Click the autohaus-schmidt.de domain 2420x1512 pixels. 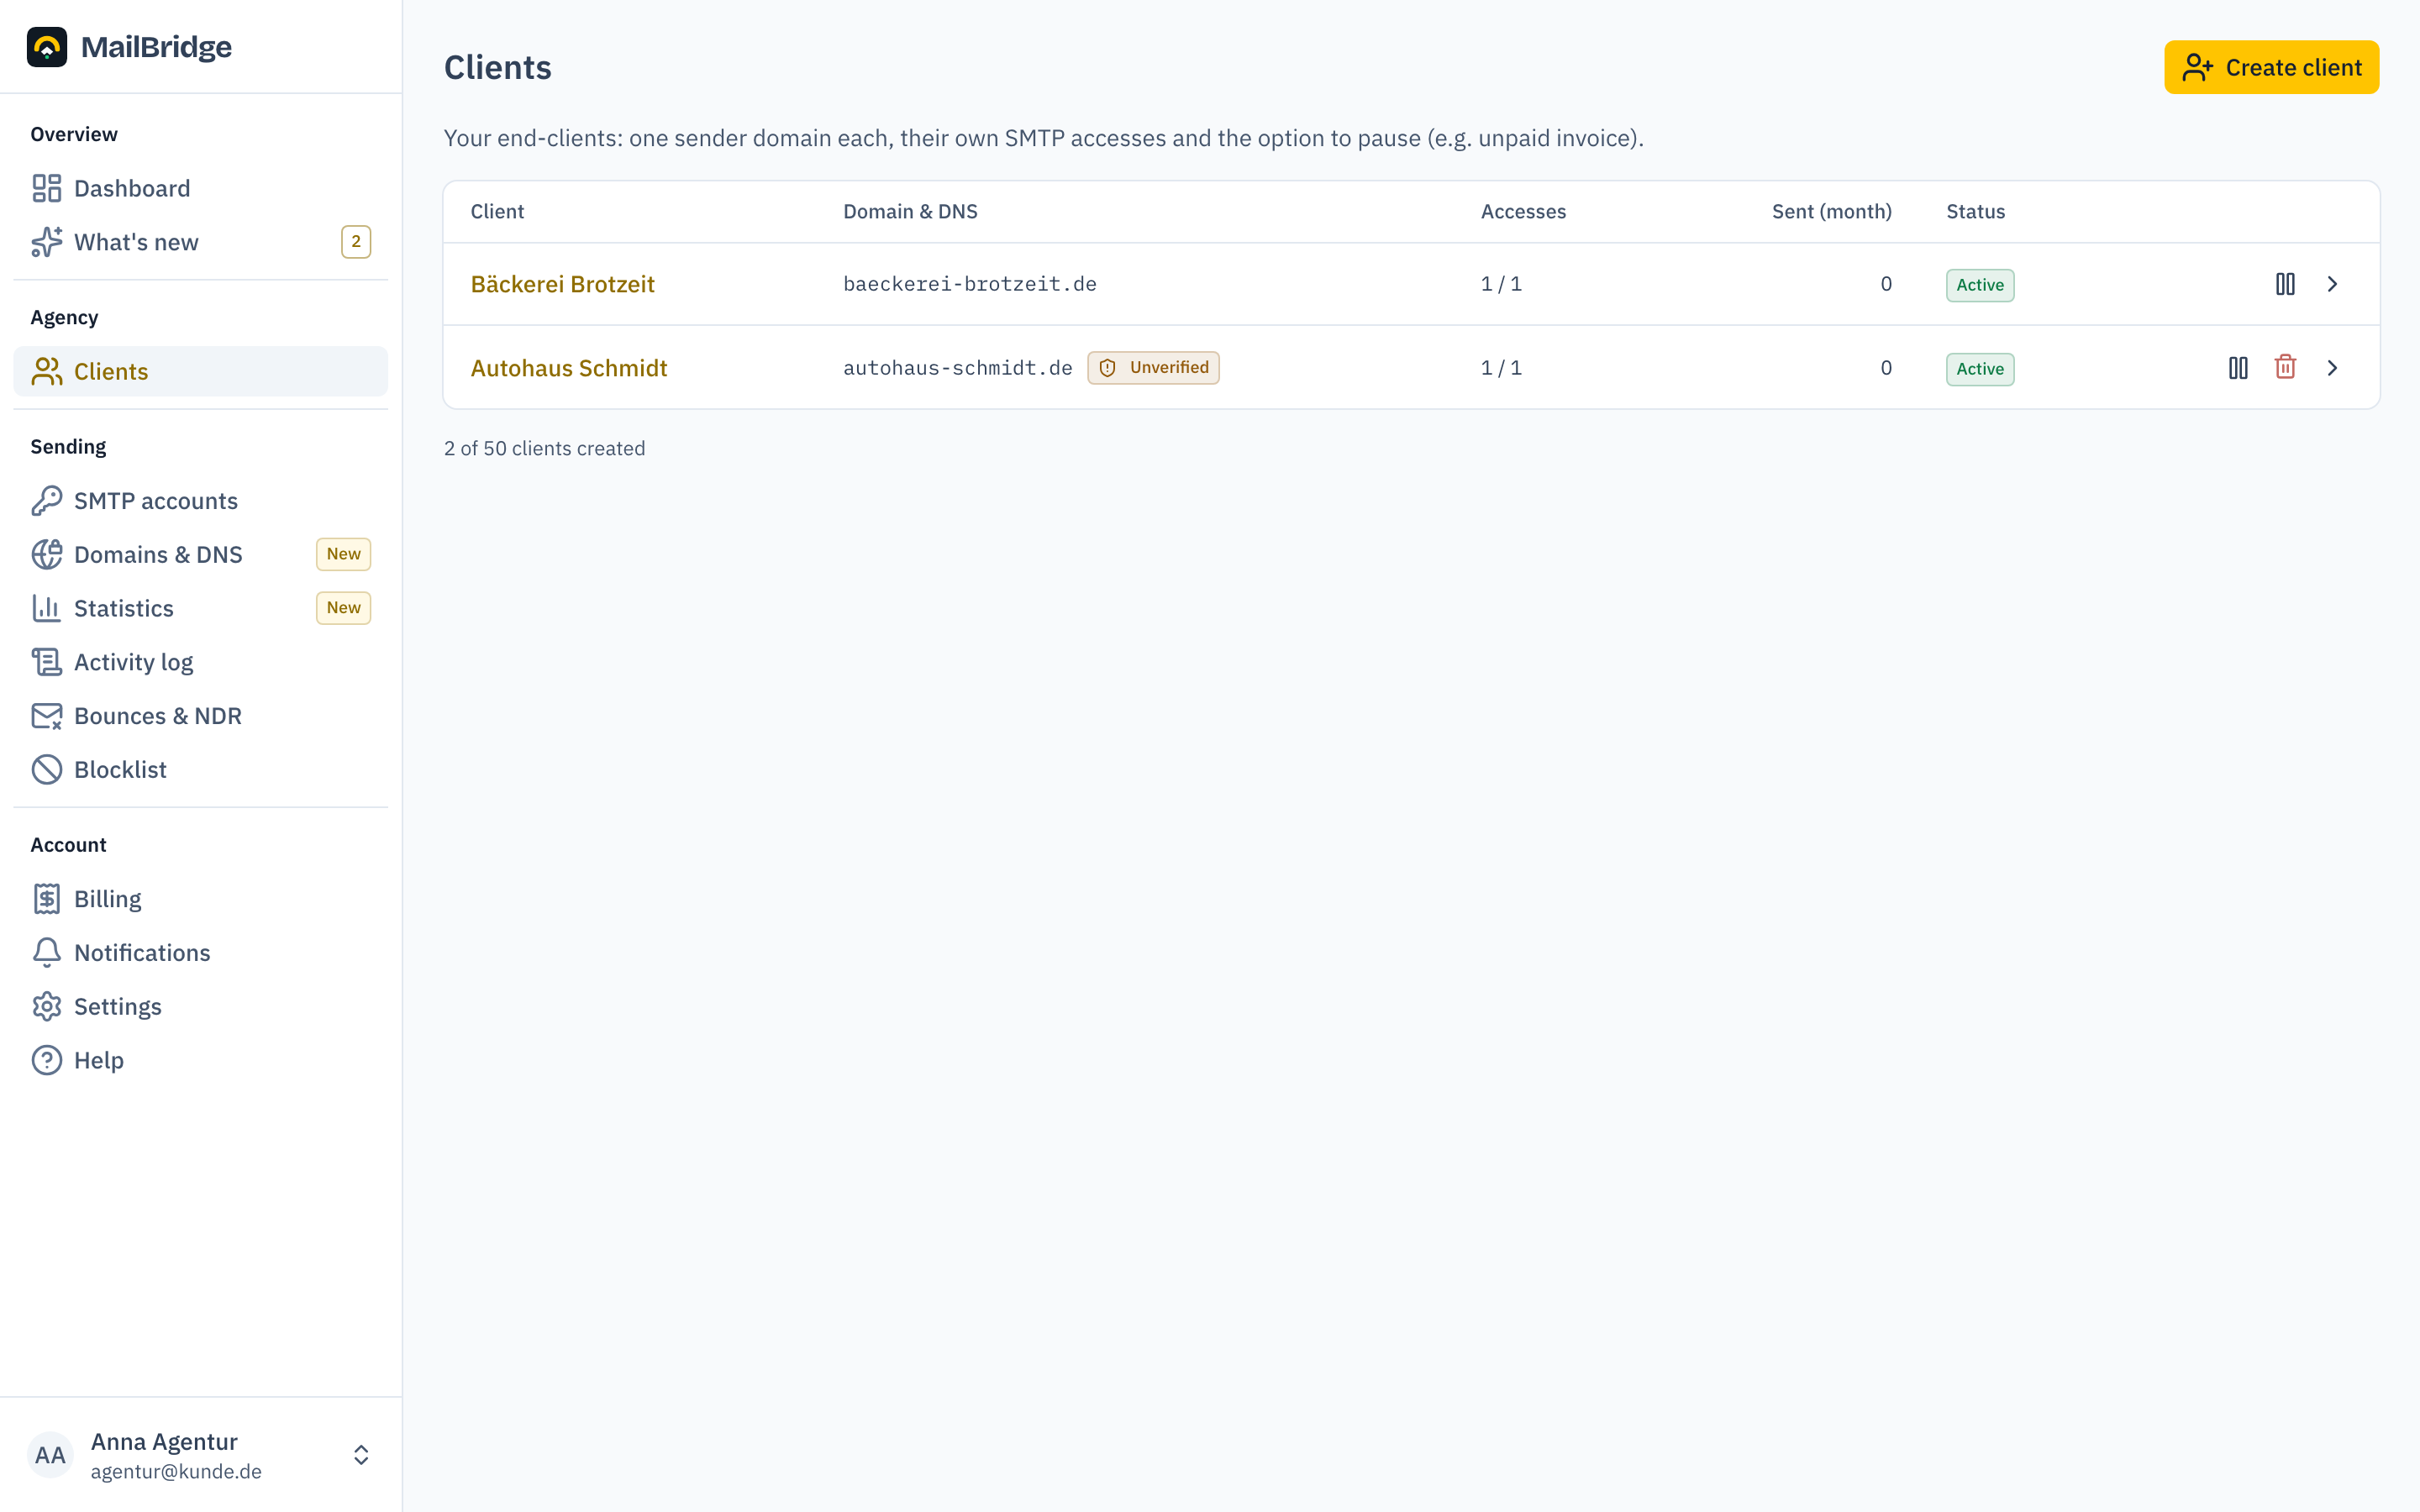tap(958, 368)
